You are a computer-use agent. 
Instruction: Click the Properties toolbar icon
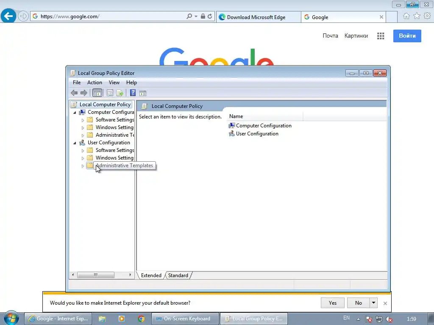110,93
